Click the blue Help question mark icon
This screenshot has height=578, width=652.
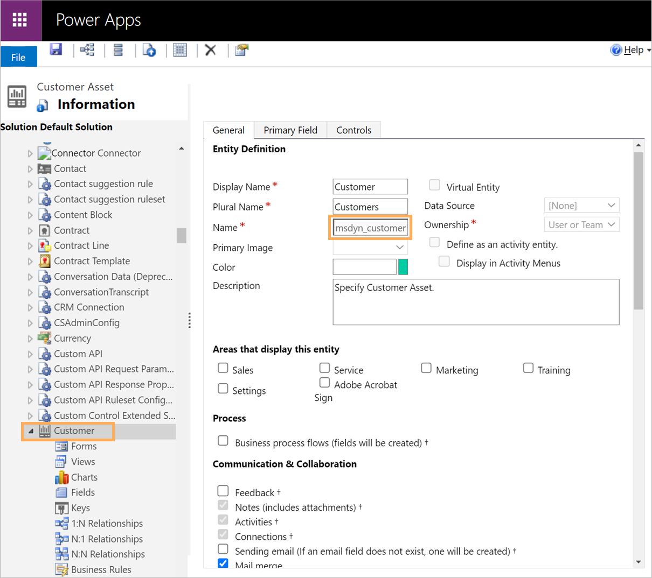616,50
